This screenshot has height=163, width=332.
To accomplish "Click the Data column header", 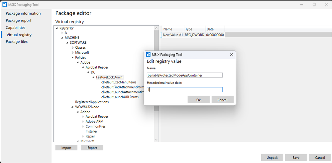I will [215, 29].
